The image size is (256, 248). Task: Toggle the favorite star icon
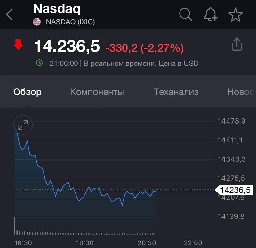click(236, 14)
